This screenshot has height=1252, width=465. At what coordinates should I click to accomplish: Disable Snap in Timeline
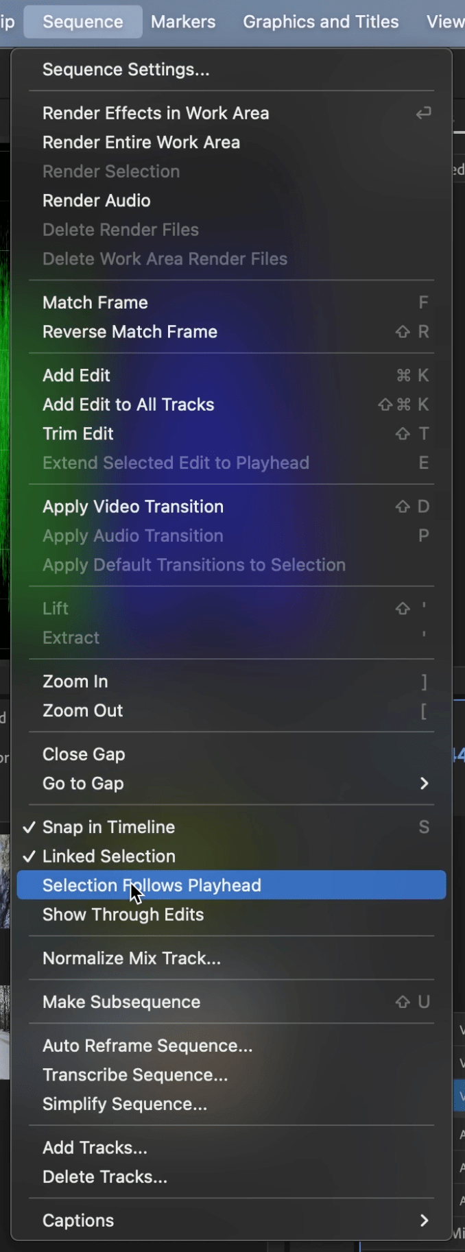108,827
